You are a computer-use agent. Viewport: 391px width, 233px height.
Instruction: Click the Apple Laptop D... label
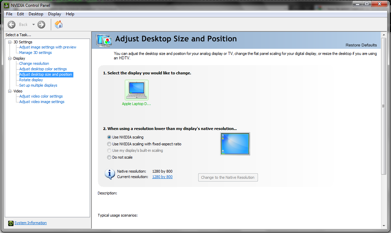pos(136,104)
